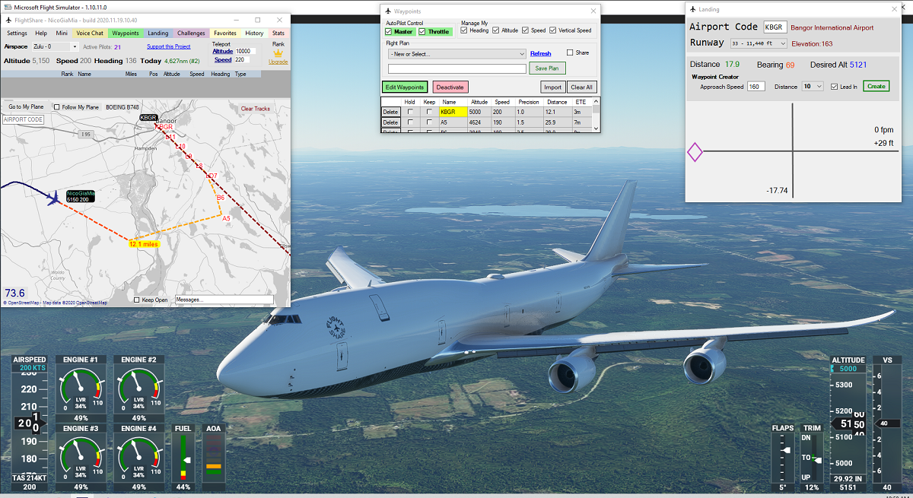Screen dimensions: 913x498
Task: Click the Teleport Speed link
Action: pos(223,59)
